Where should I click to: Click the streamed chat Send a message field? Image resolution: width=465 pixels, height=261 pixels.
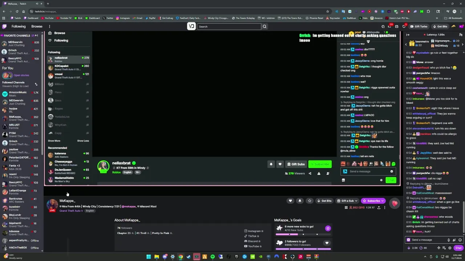tap(368, 171)
